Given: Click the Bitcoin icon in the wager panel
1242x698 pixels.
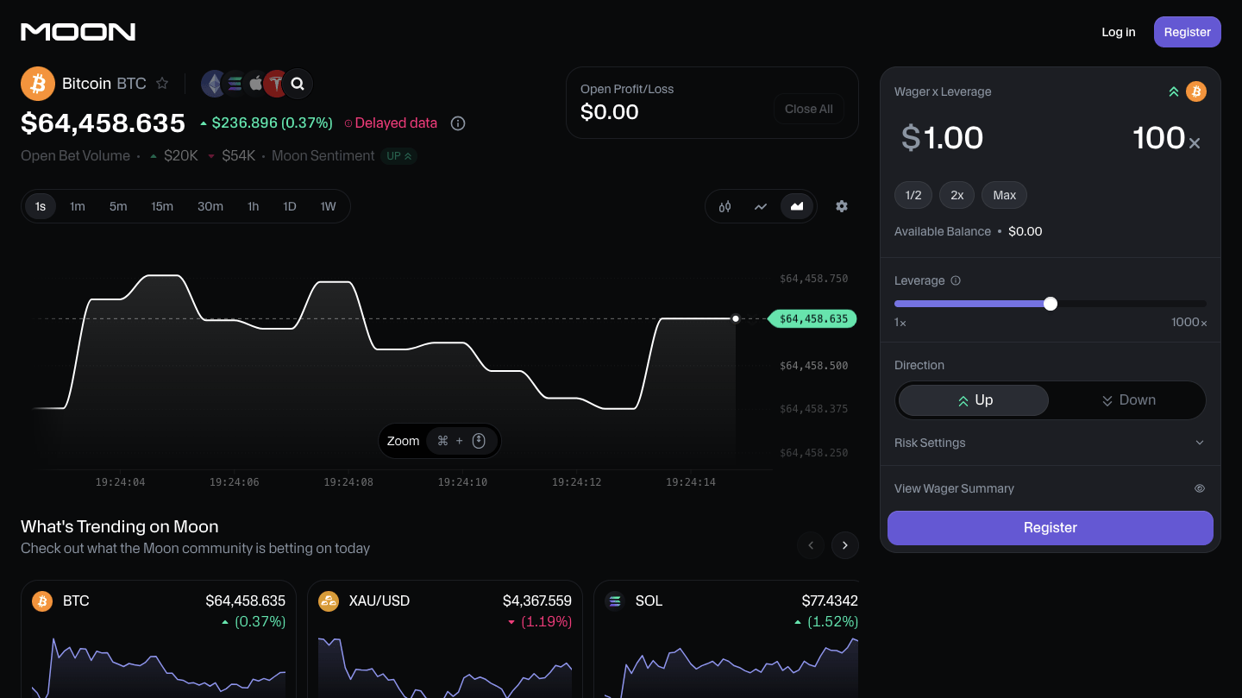Looking at the screenshot, I should pos(1196,91).
